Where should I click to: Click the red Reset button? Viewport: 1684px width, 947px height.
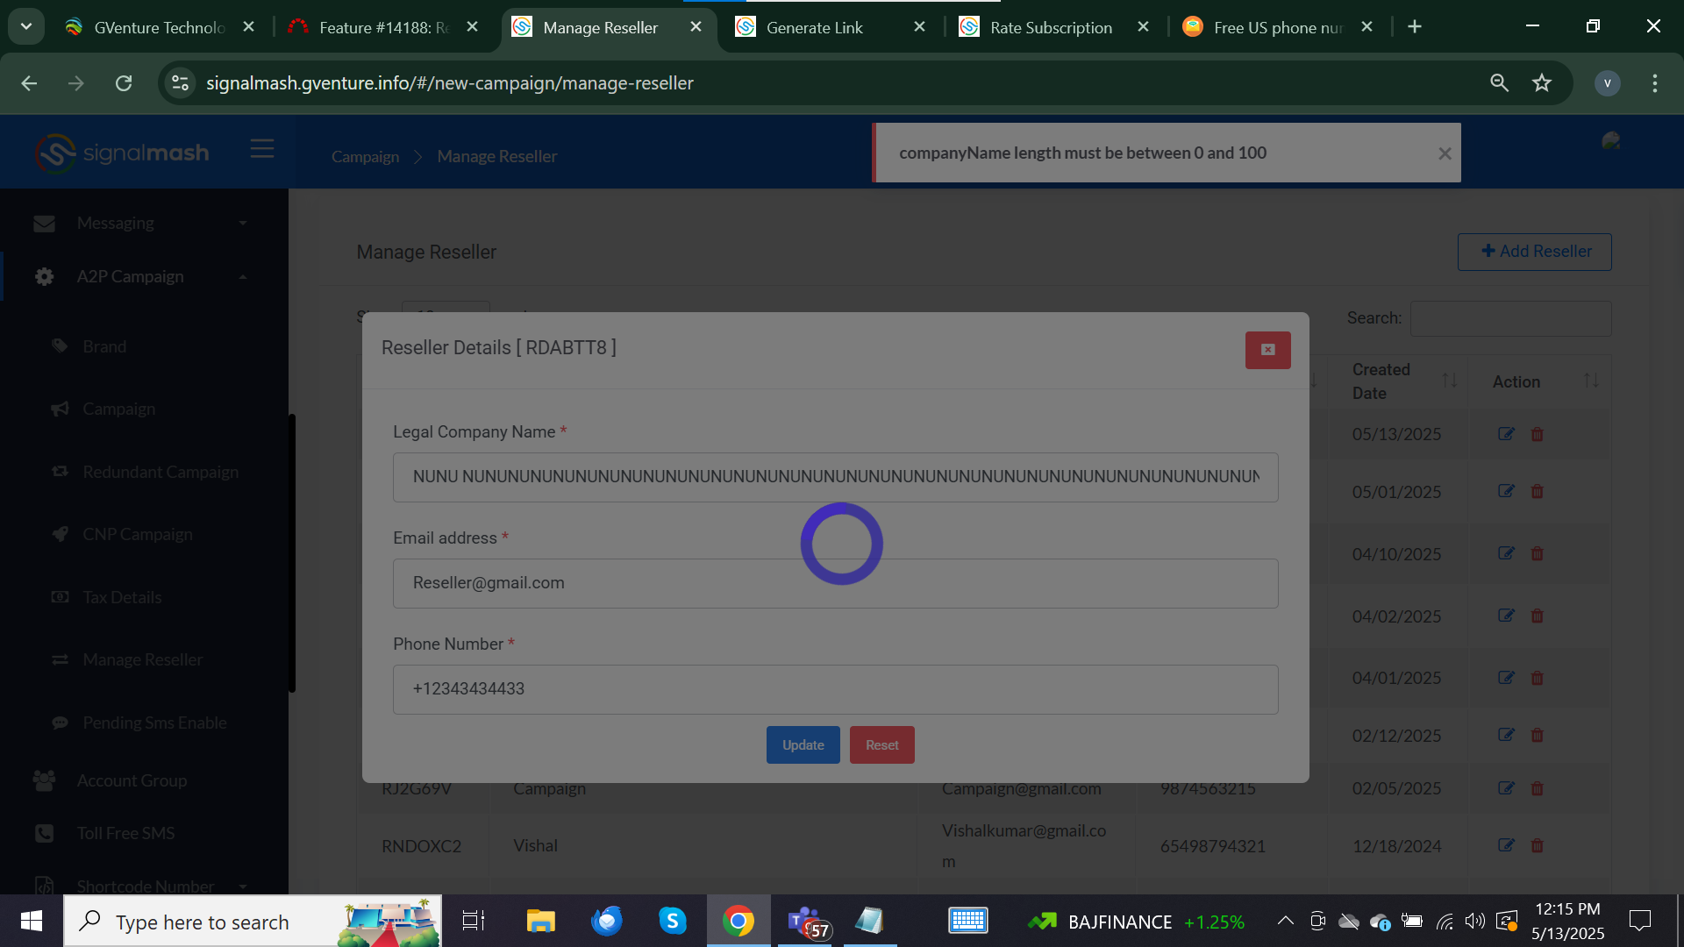[x=881, y=744]
